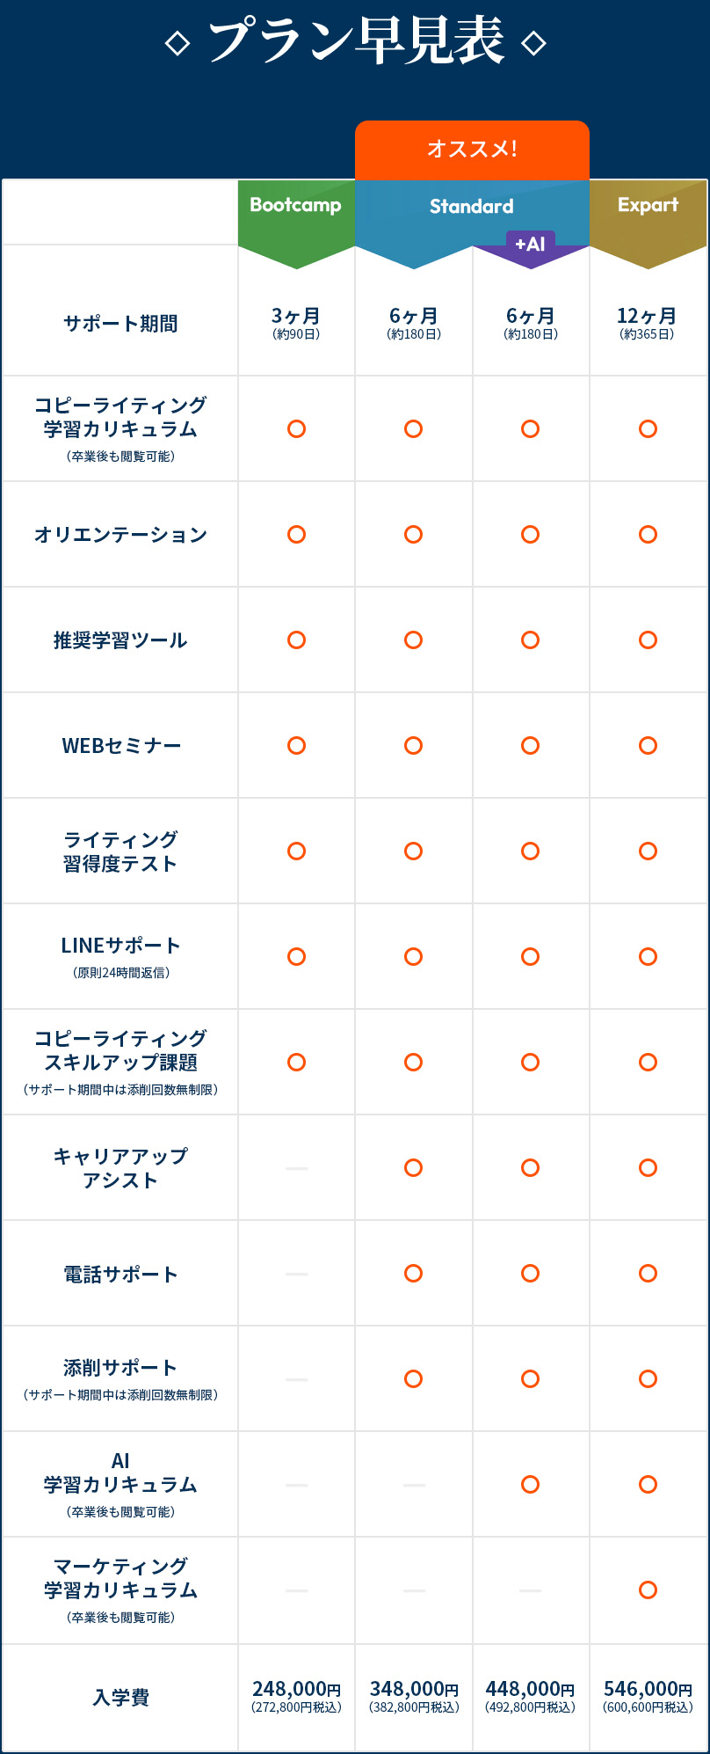The image size is (710, 1754).
Task: Click the 入学費 row label
Action: point(120,1698)
